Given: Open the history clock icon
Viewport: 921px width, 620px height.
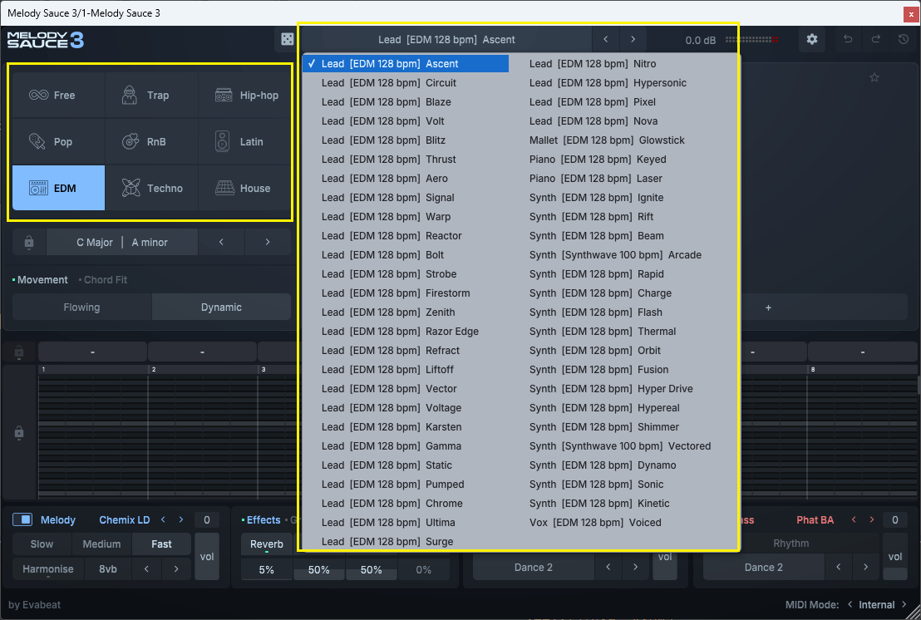Looking at the screenshot, I should [x=904, y=40].
